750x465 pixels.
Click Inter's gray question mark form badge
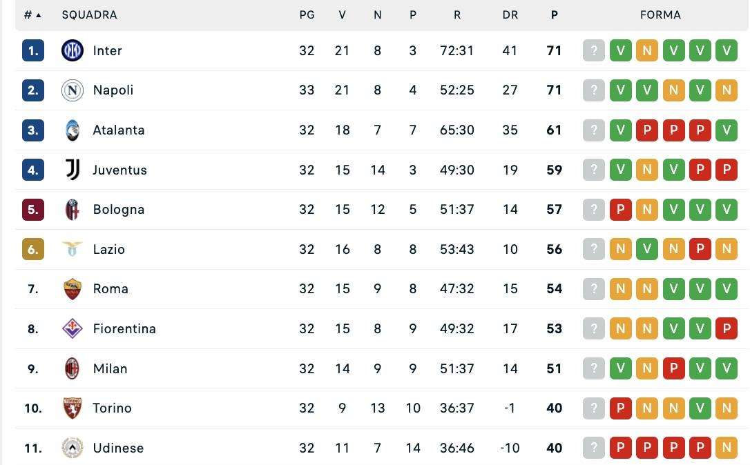[x=594, y=50]
